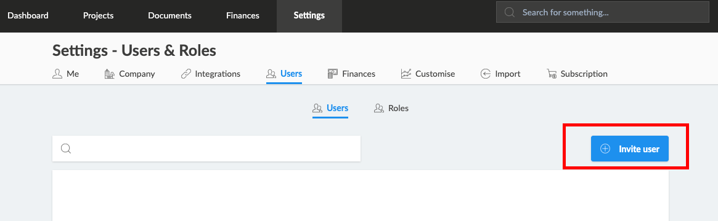Open the Customise settings tab
Image resolution: width=718 pixels, height=221 pixels.
[x=428, y=74]
